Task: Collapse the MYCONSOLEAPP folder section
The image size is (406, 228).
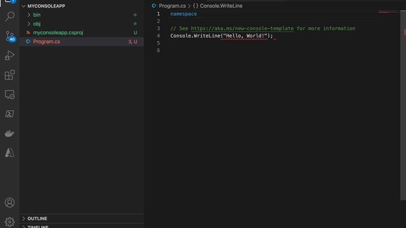Action: 23,6
